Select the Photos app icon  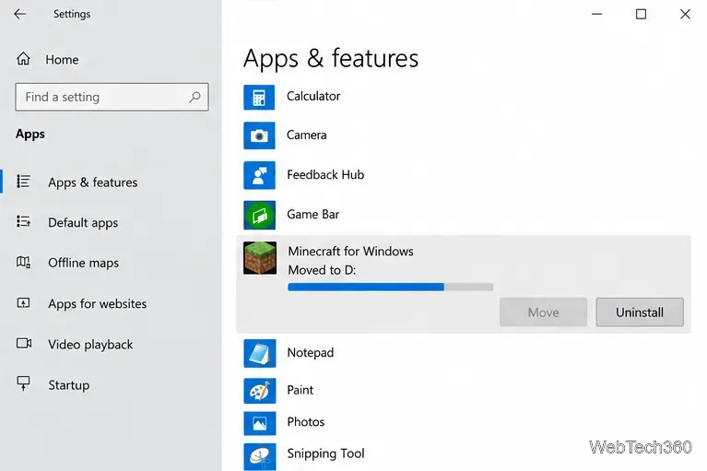(259, 423)
